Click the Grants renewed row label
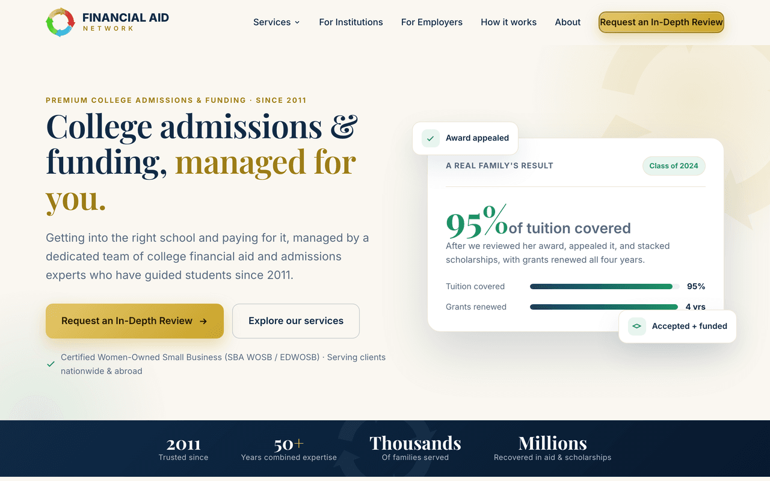This screenshot has width=770, height=481. pos(476,307)
